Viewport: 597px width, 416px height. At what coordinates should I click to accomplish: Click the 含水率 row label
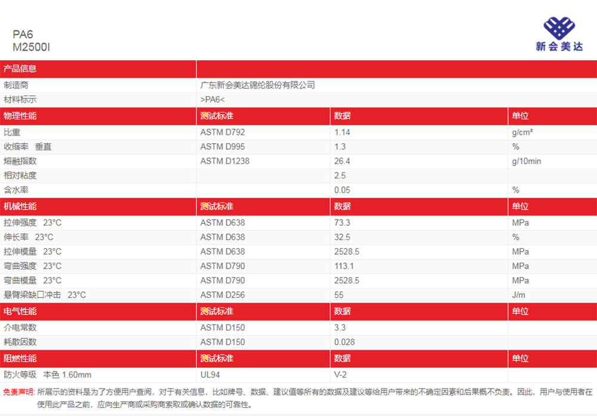[16, 190]
